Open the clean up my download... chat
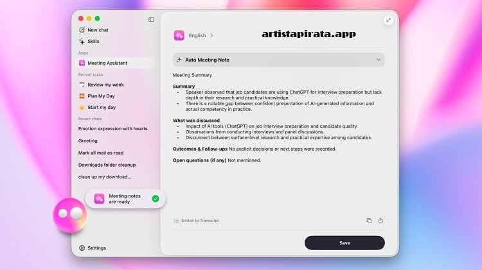 coord(105,177)
